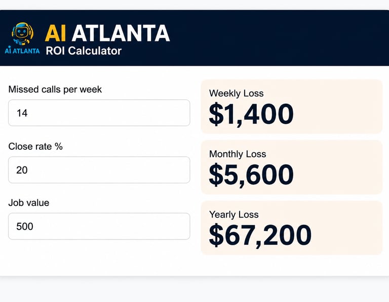This screenshot has height=302, width=389.
Task: Click the Job value label
Action: click(29, 203)
